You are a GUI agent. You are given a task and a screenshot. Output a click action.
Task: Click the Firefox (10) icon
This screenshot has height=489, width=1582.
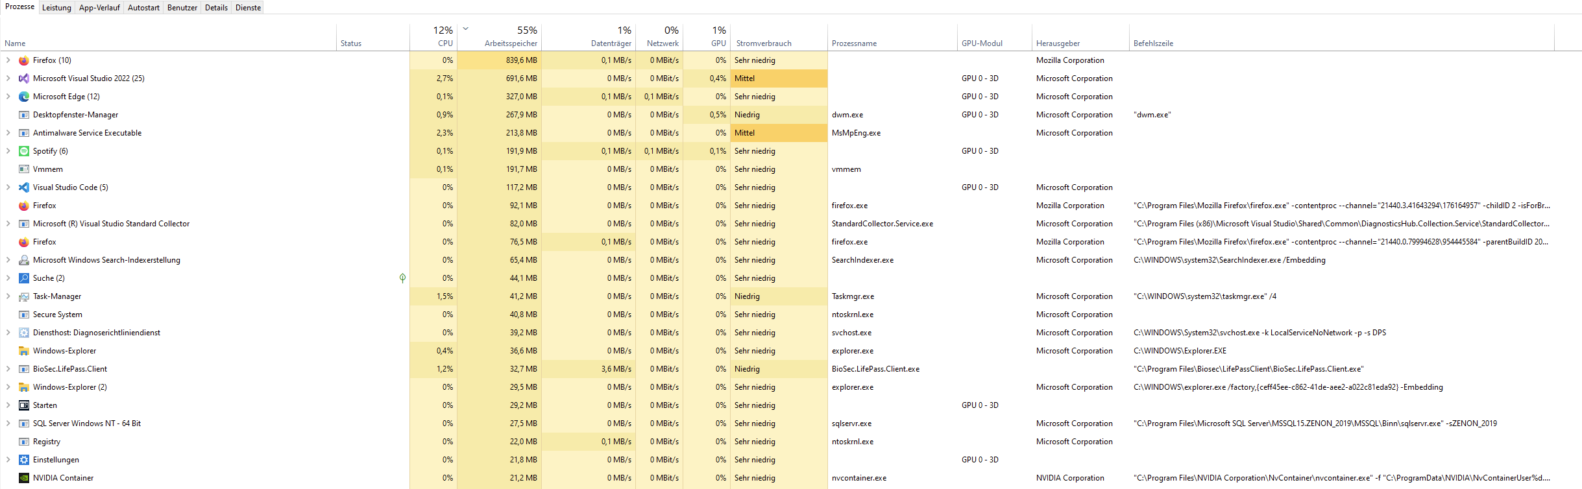click(x=24, y=60)
